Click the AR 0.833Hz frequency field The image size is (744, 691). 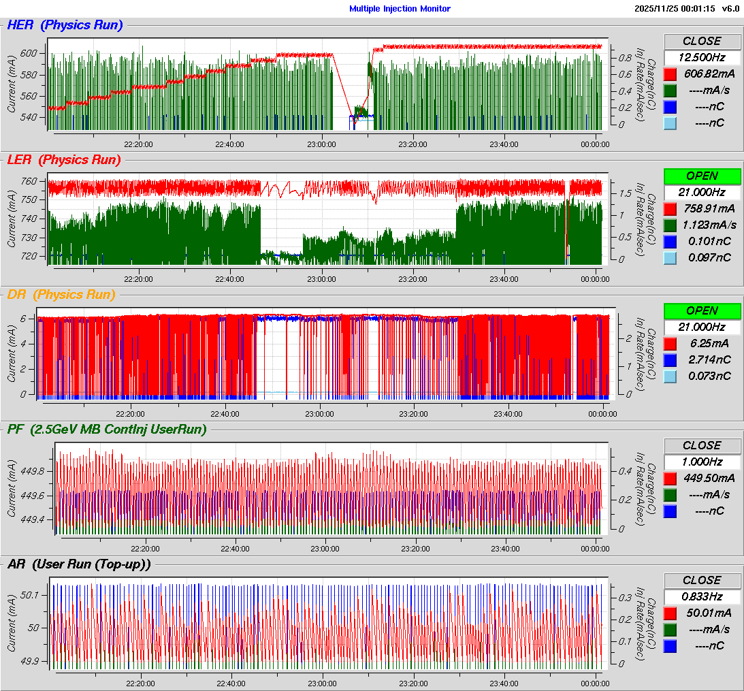point(702,596)
